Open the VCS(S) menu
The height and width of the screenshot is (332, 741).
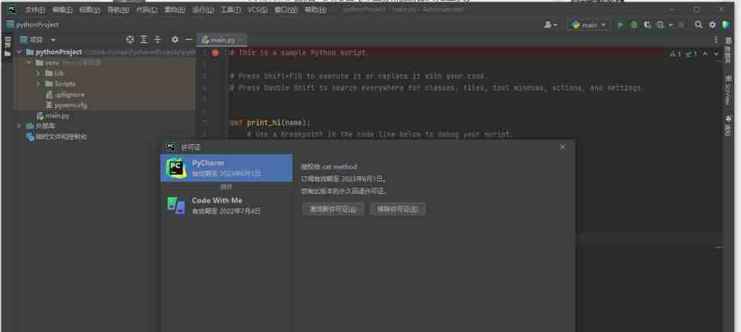tap(257, 9)
